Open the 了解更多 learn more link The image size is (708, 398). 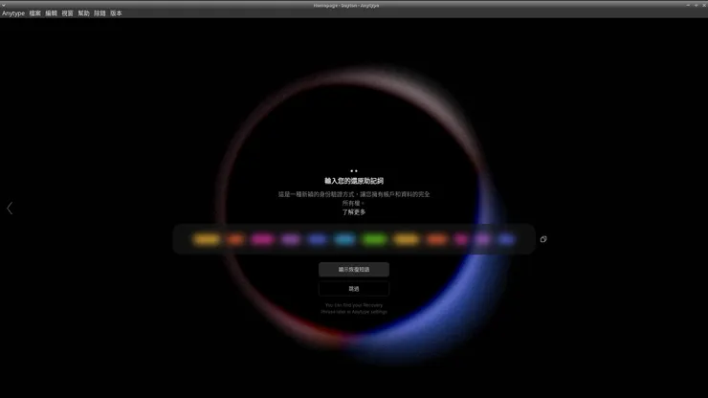(x=354, y=212)
